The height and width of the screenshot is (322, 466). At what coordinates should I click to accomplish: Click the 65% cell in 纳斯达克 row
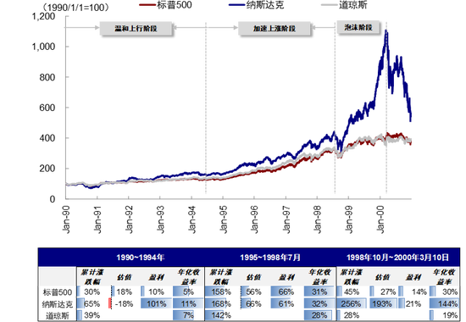[x=92, y=304]
